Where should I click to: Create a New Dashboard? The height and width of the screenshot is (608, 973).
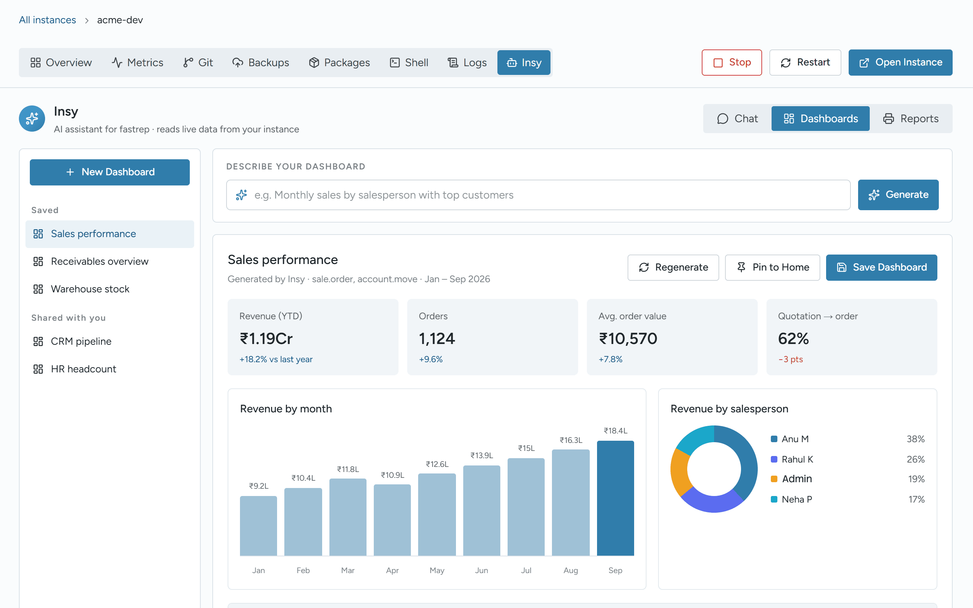[110, 172]
